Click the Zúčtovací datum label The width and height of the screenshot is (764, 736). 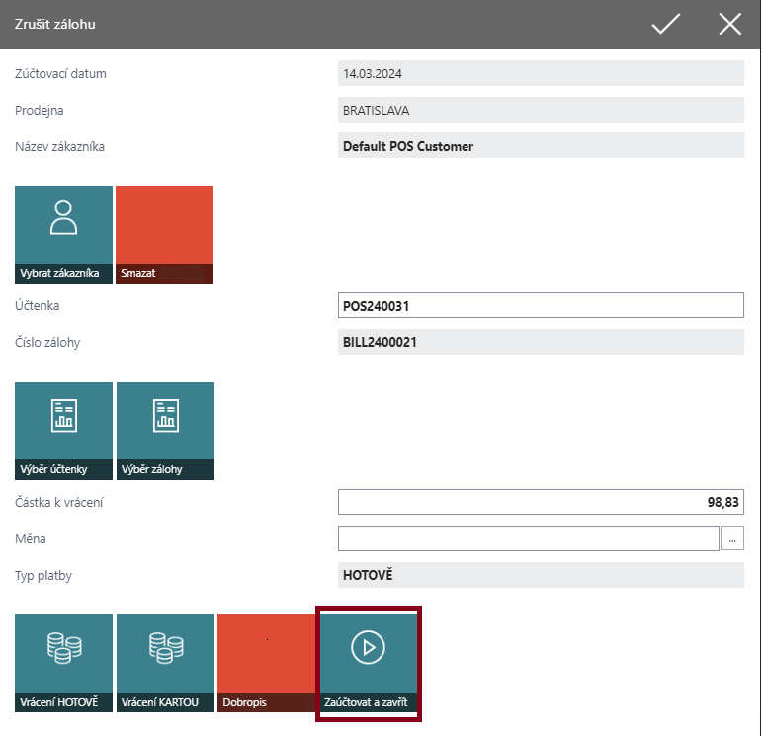pyautogui.click(x=60, y=73)
